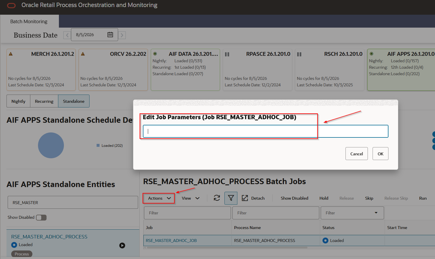Open the Batch Monitoring tab
This screenshot has height=259, width=435.
pos(29,21)
